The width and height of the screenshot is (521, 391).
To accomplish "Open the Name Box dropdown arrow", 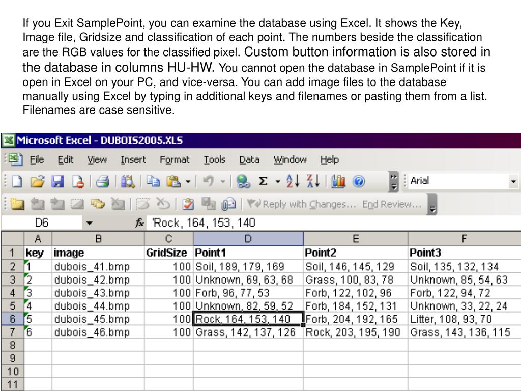I will pyautogui.click(x=89, y=223).
